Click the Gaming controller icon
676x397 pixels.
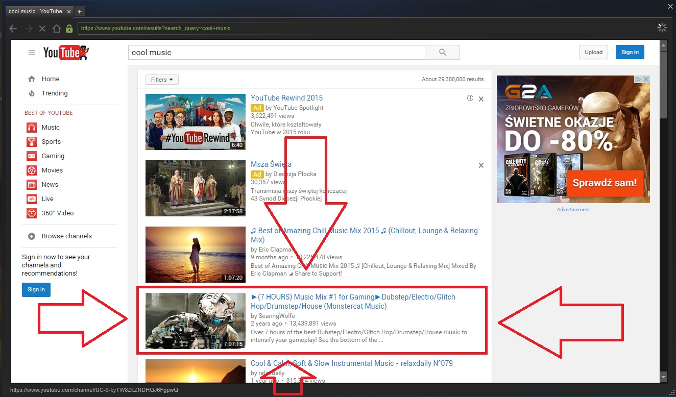pos(32,156)
